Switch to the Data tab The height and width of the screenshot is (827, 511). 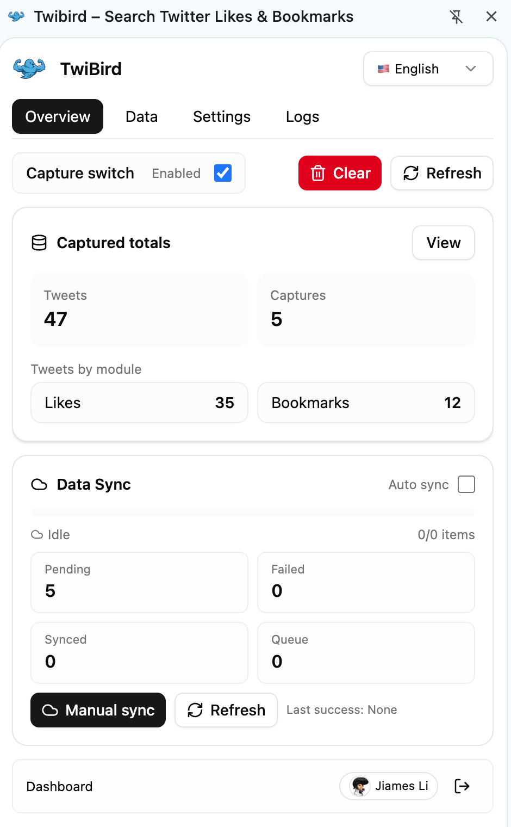point(141,116)
